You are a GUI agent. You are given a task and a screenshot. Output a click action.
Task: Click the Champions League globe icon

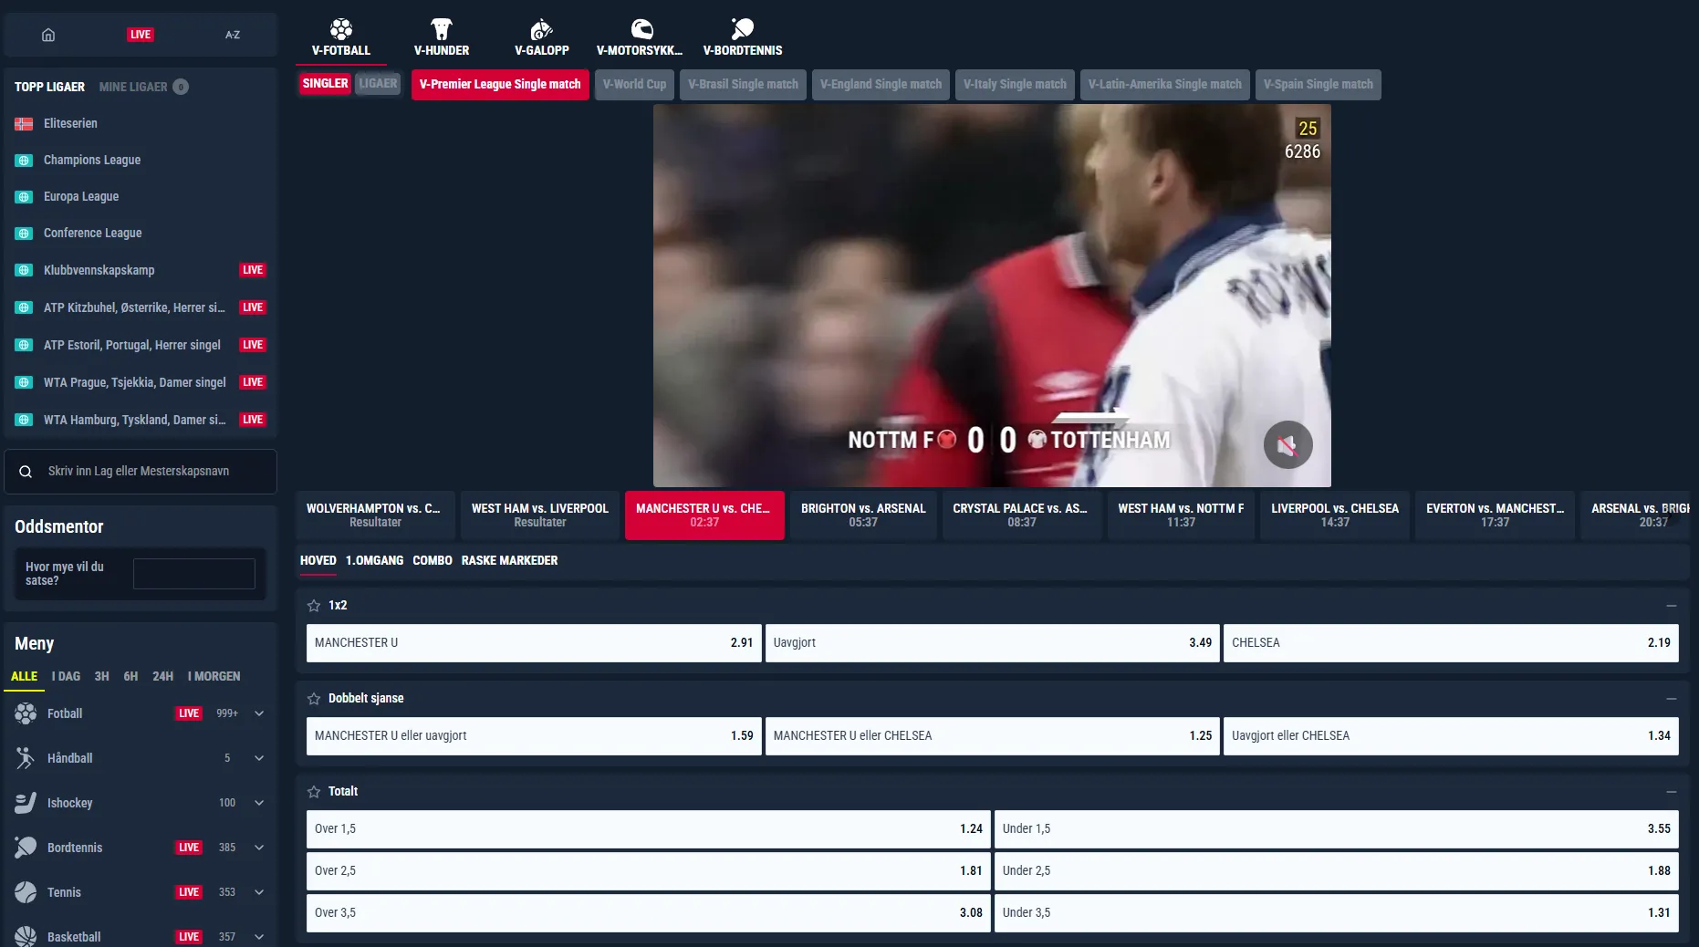24,161
